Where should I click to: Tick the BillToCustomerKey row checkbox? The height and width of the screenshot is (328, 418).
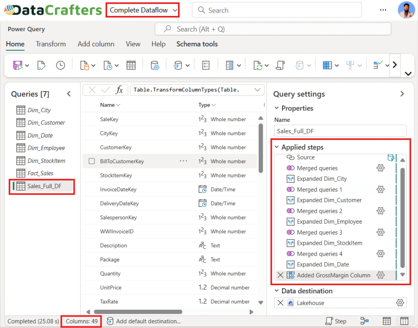(x=92, y=161)
